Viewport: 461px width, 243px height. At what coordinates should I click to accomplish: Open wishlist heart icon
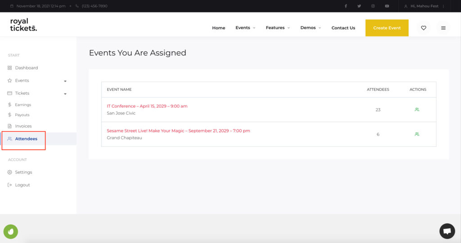(x=423, y=28)
